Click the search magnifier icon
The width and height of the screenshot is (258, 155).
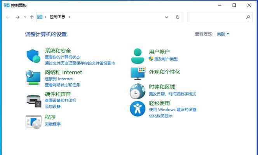point(248,17)
